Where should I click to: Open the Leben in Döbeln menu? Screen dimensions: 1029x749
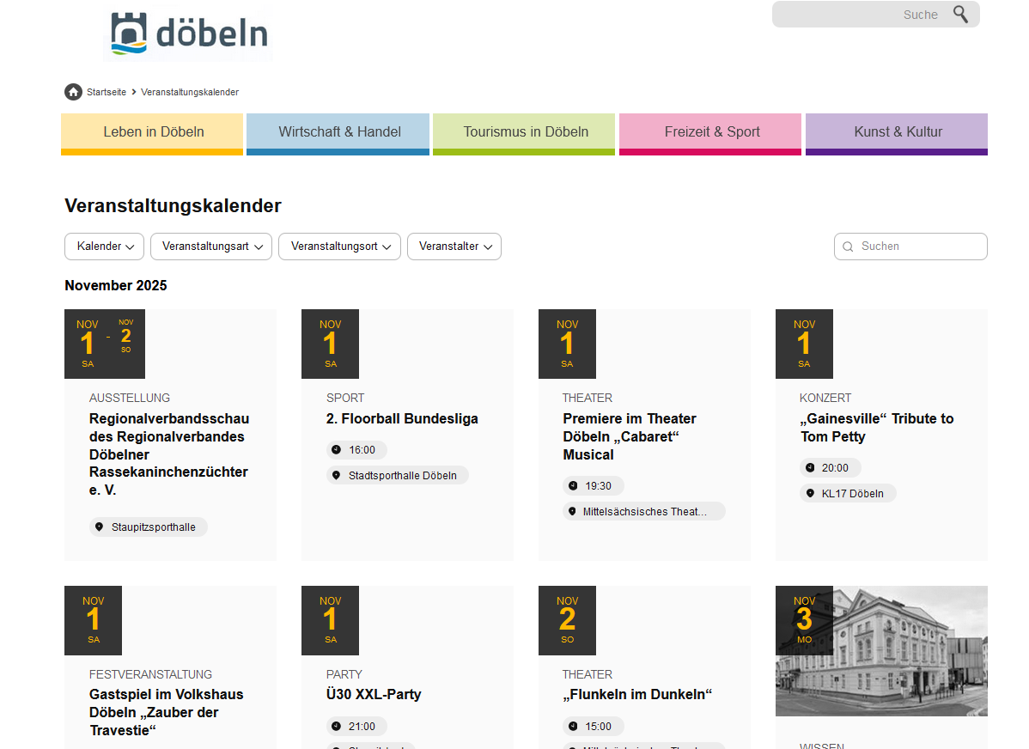(x=153, y=132)
